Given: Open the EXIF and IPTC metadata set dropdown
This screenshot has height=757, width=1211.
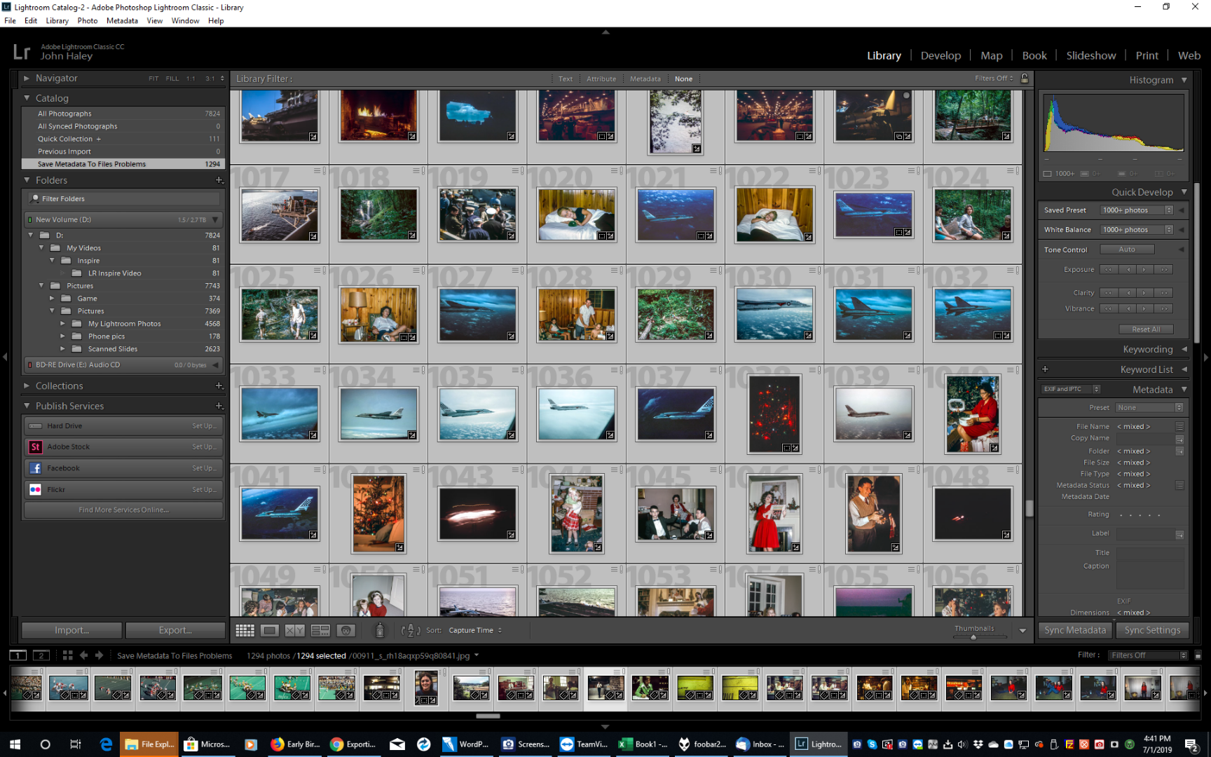Looking at the screenshot, I should click(x=1071, y=389).
